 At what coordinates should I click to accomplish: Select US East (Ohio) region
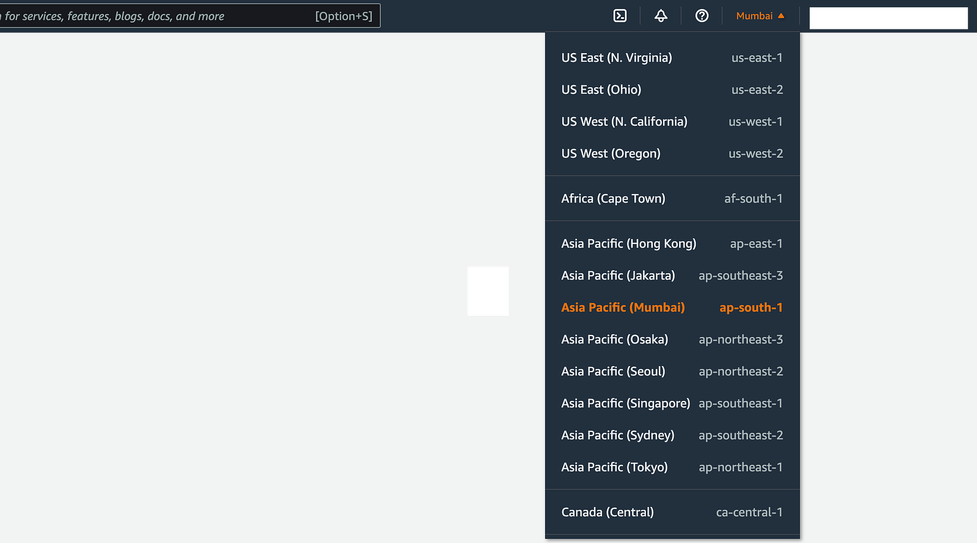coord(672,90)
